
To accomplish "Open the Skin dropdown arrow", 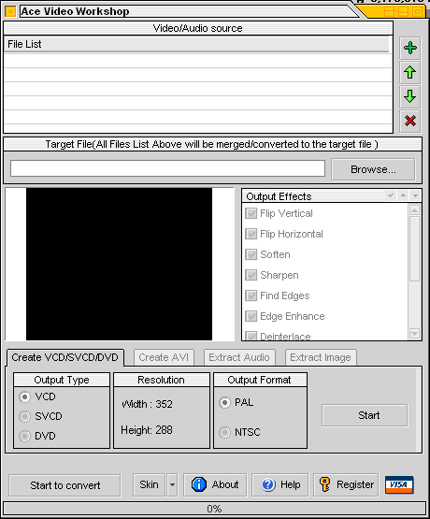I will point(172,485).
